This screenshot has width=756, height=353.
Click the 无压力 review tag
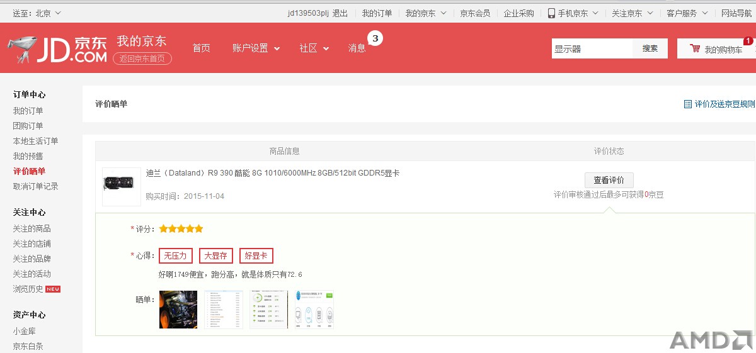[176, 255]
